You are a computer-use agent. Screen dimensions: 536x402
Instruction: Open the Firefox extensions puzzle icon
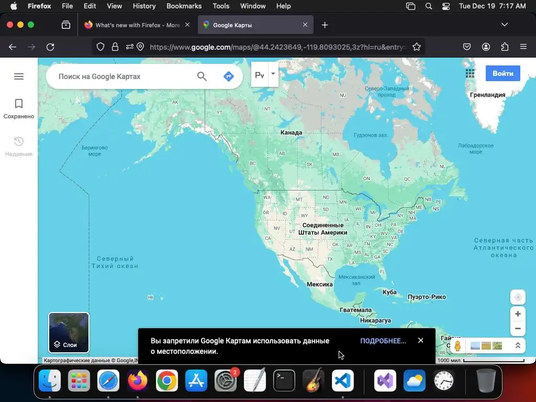tap(505, 47)
